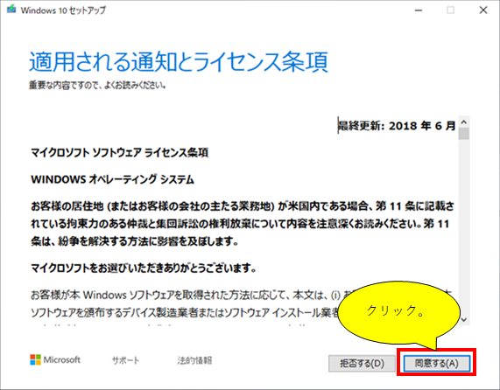Click the license text scroll-up arrow
Screen dimensions: 500x390
click(x=464, y=122)
